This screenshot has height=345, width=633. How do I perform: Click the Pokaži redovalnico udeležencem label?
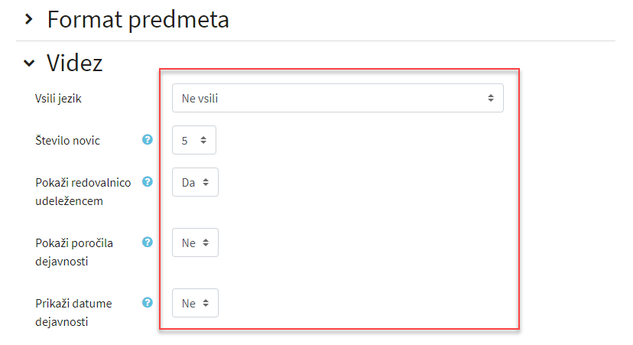pos(83,192)
